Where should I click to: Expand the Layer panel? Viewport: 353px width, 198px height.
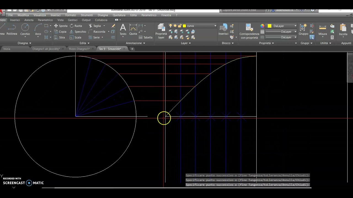coord(186,43)
